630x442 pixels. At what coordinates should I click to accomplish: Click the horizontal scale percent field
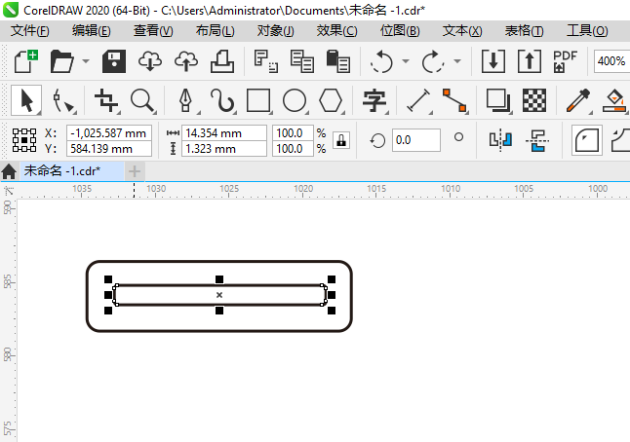[293, 133]
